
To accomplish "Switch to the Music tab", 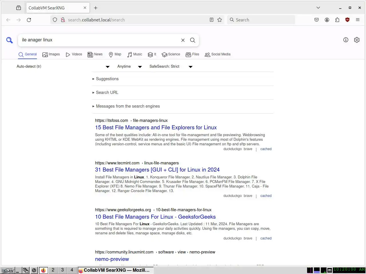I will pyautogui.click(x=134, y=54).
